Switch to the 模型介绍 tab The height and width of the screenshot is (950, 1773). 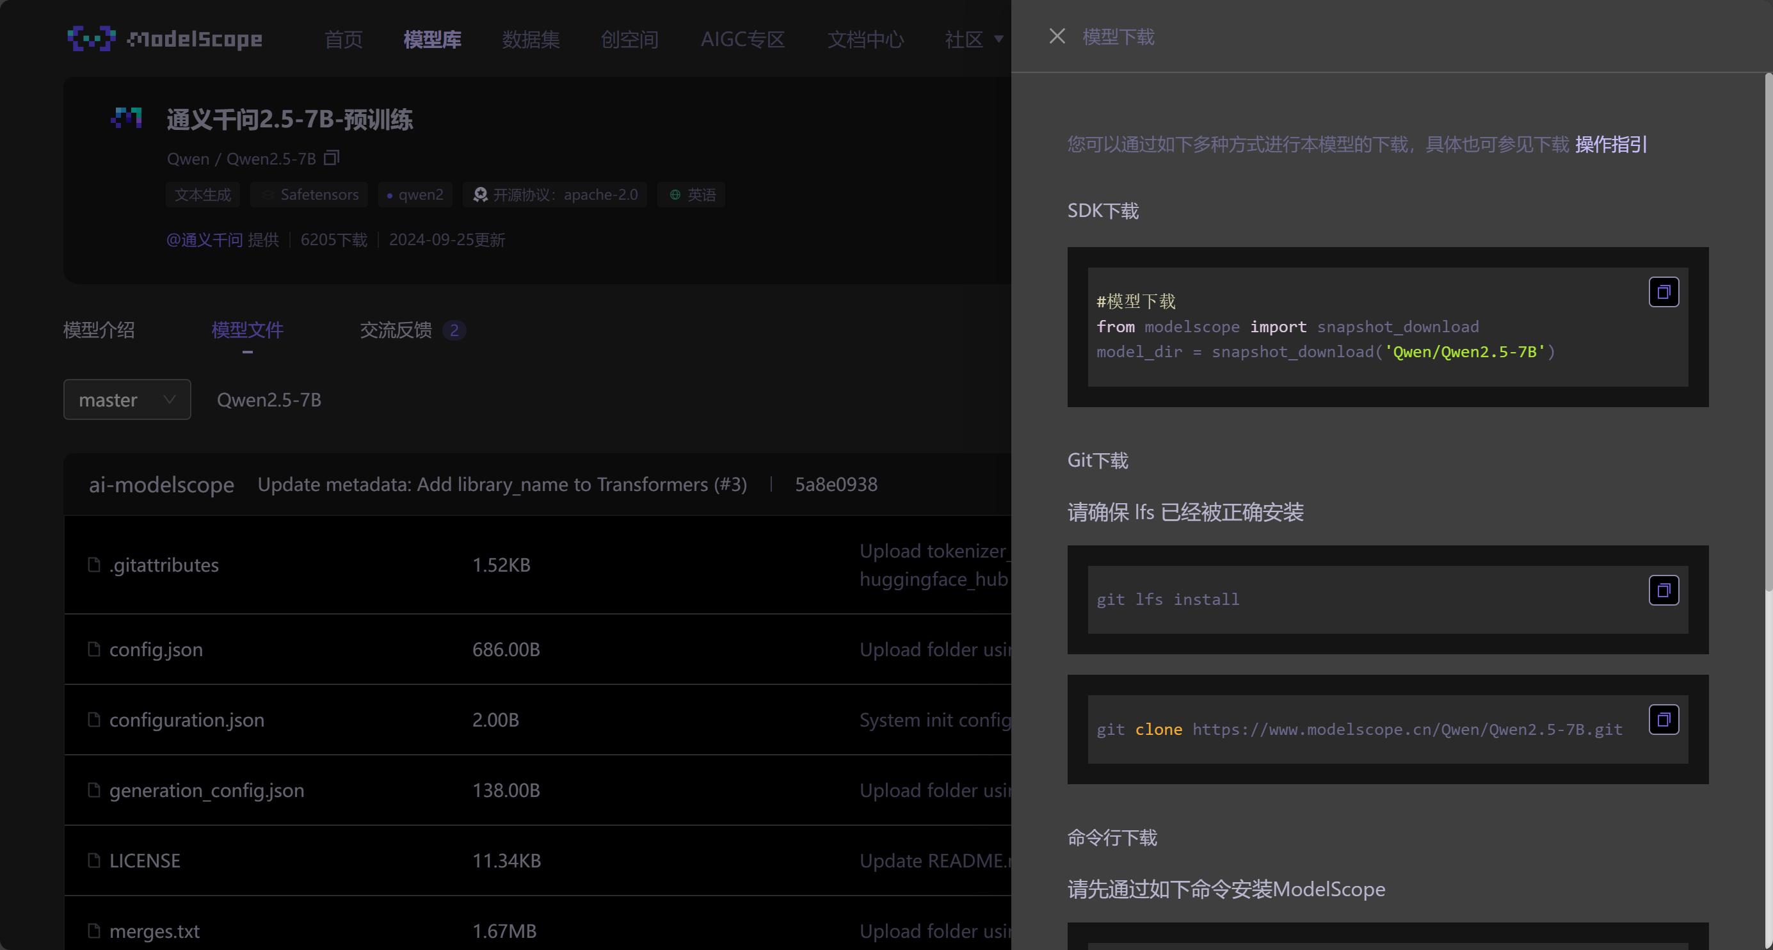coord(99,330)
